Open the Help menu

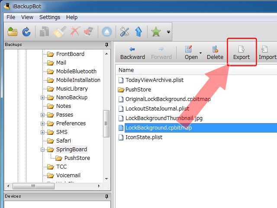point(72,17)
